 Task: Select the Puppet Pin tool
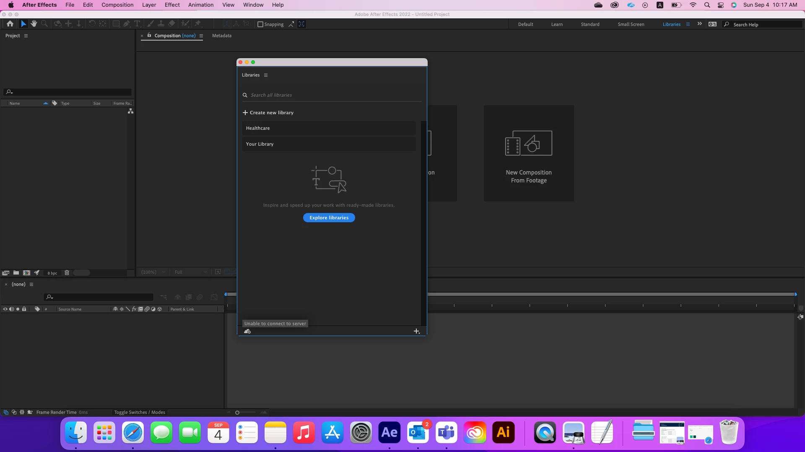point(198,24)
